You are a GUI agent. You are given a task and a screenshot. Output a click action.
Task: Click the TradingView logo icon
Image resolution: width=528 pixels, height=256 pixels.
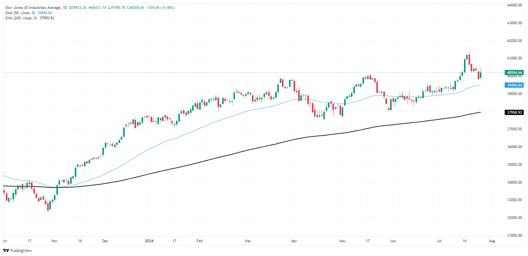click(6, 250)
